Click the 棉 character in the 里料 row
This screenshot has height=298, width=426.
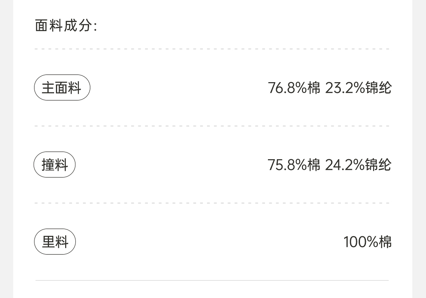point(385,242)
